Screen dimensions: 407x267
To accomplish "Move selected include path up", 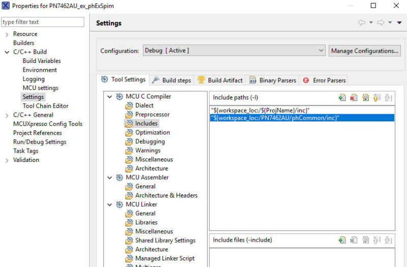I will [x=376, y=97].
